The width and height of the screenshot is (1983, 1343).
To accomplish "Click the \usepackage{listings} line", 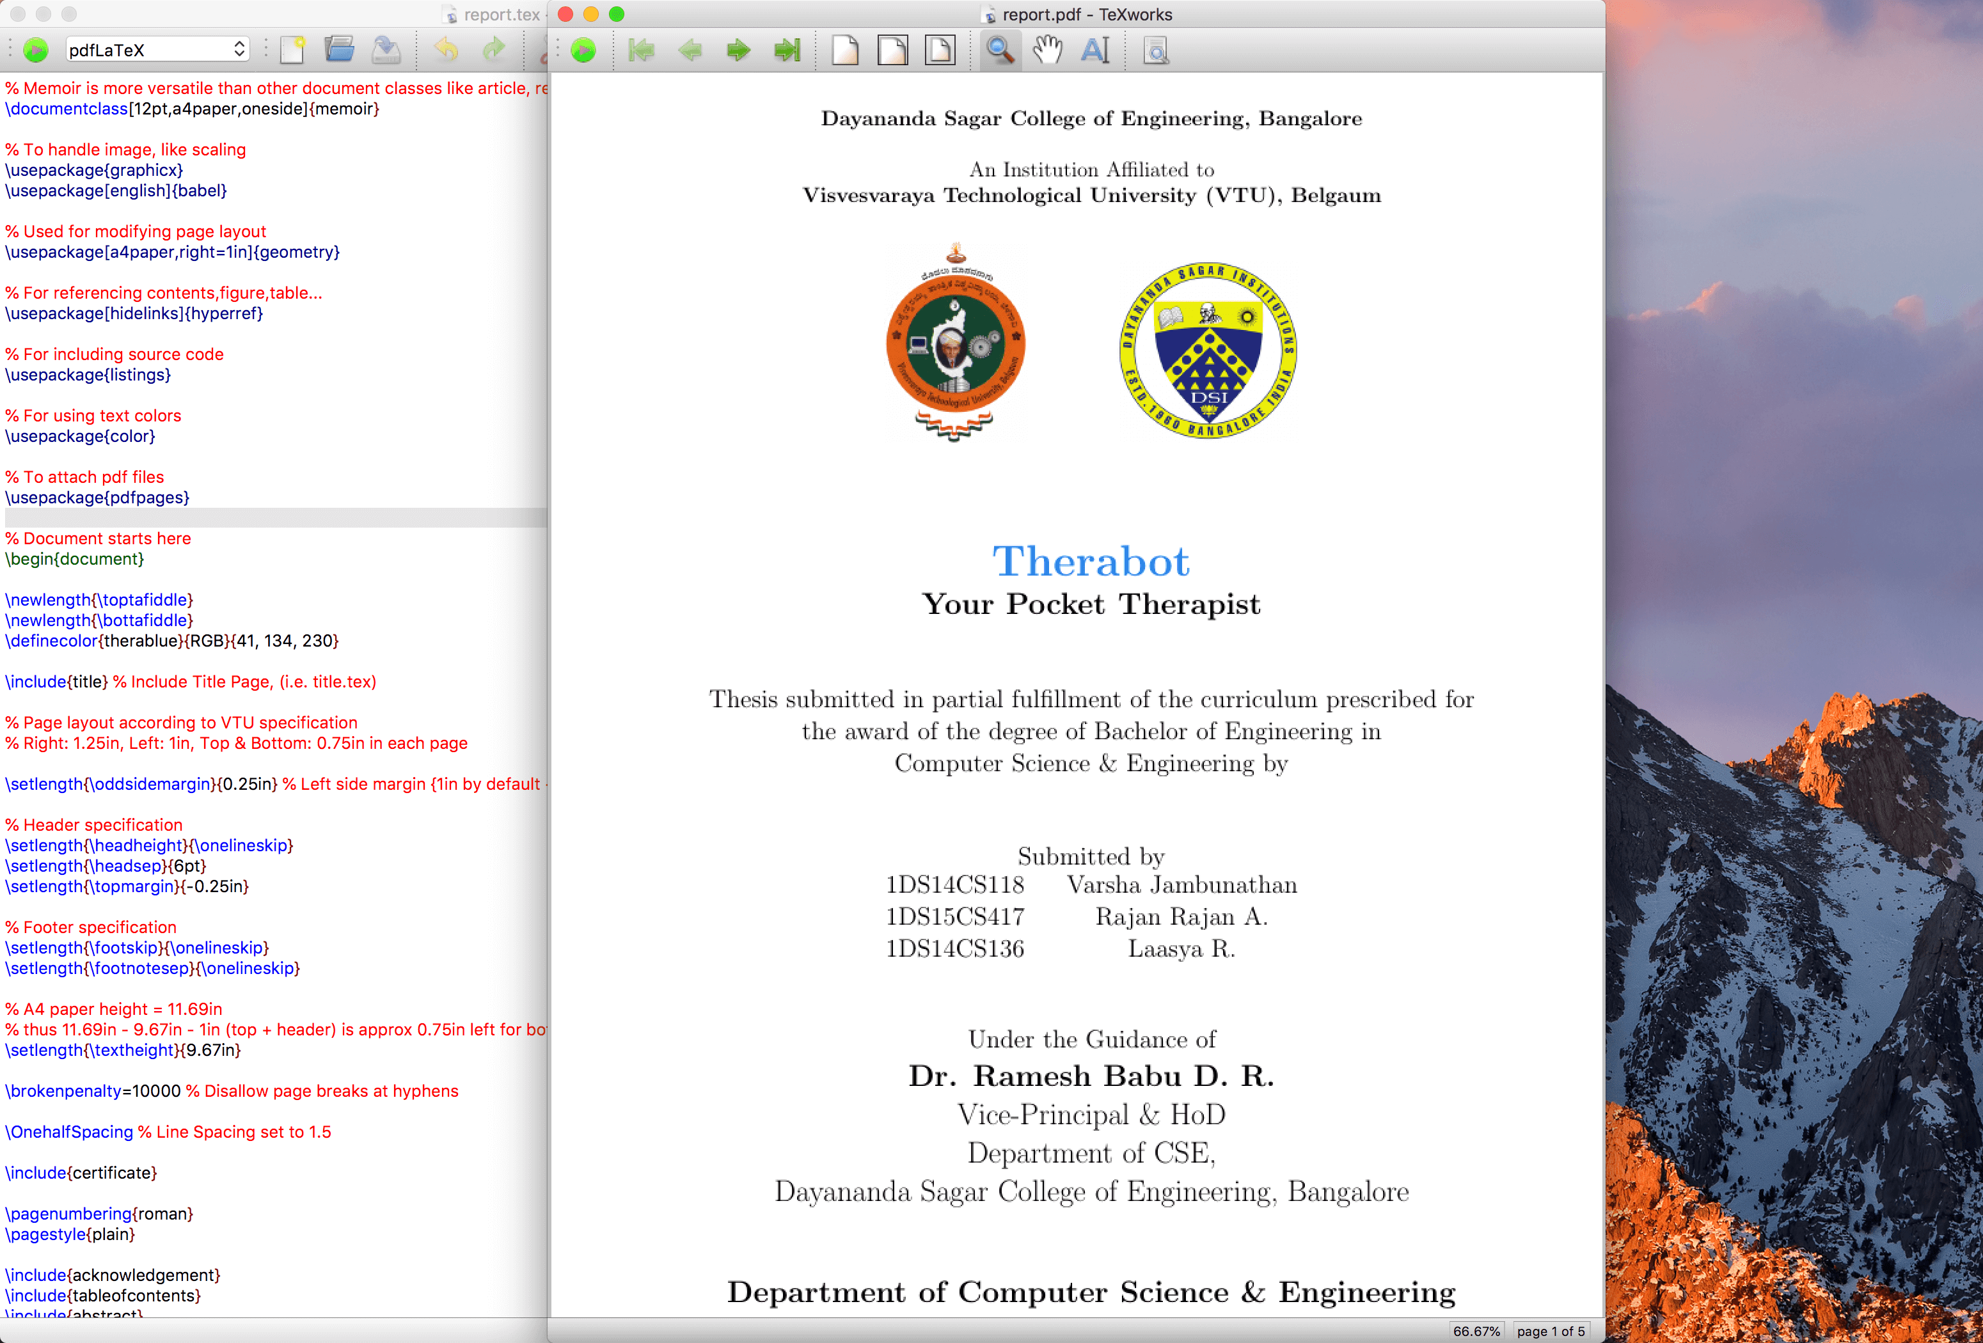I will (88, 375).
